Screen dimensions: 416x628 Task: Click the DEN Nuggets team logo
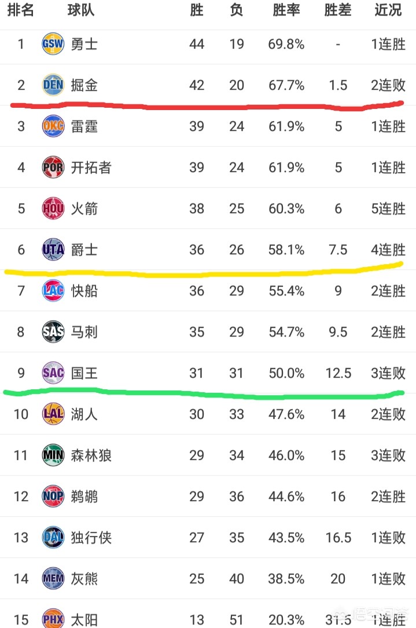53,85
